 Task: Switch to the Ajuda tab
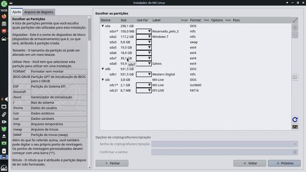(x=17, y=12)
